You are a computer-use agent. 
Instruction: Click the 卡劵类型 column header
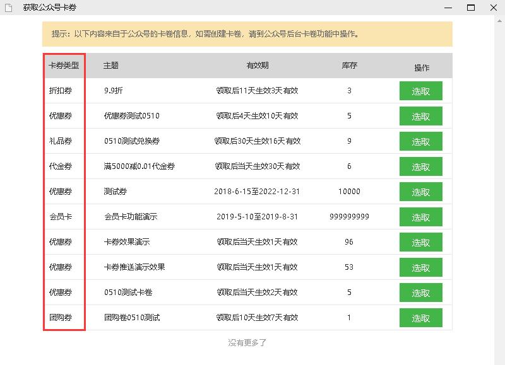click(64, 66)
